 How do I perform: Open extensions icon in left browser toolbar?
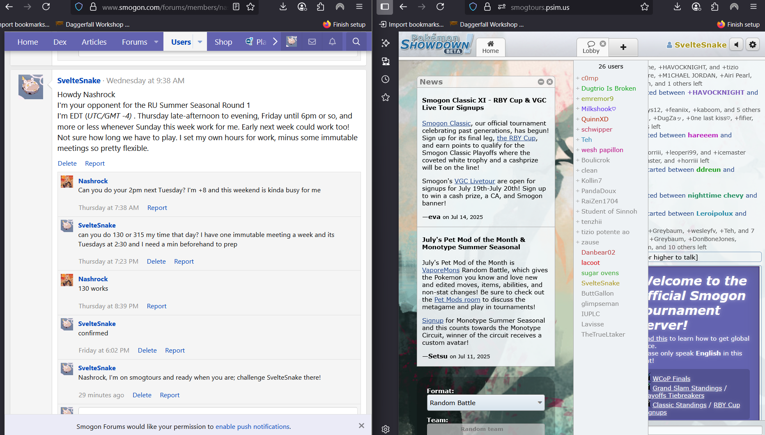[x=321, y=7]
